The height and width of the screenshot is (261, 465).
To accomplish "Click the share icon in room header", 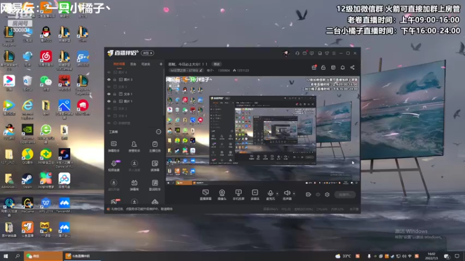I will coord(352,67).
